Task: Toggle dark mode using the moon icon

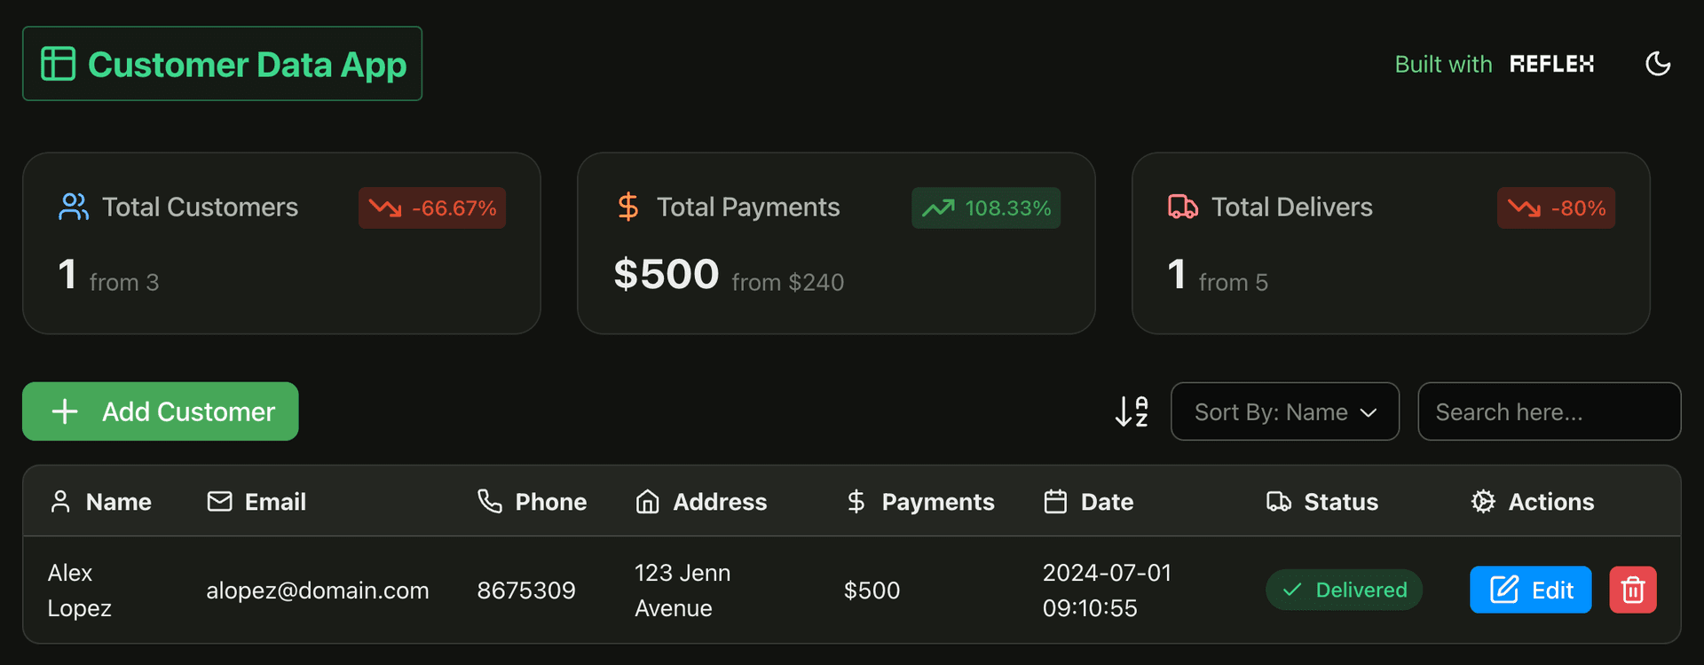Action: [x=1659, y=63]
